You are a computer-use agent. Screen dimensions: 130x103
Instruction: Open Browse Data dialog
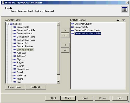point(15,87)
